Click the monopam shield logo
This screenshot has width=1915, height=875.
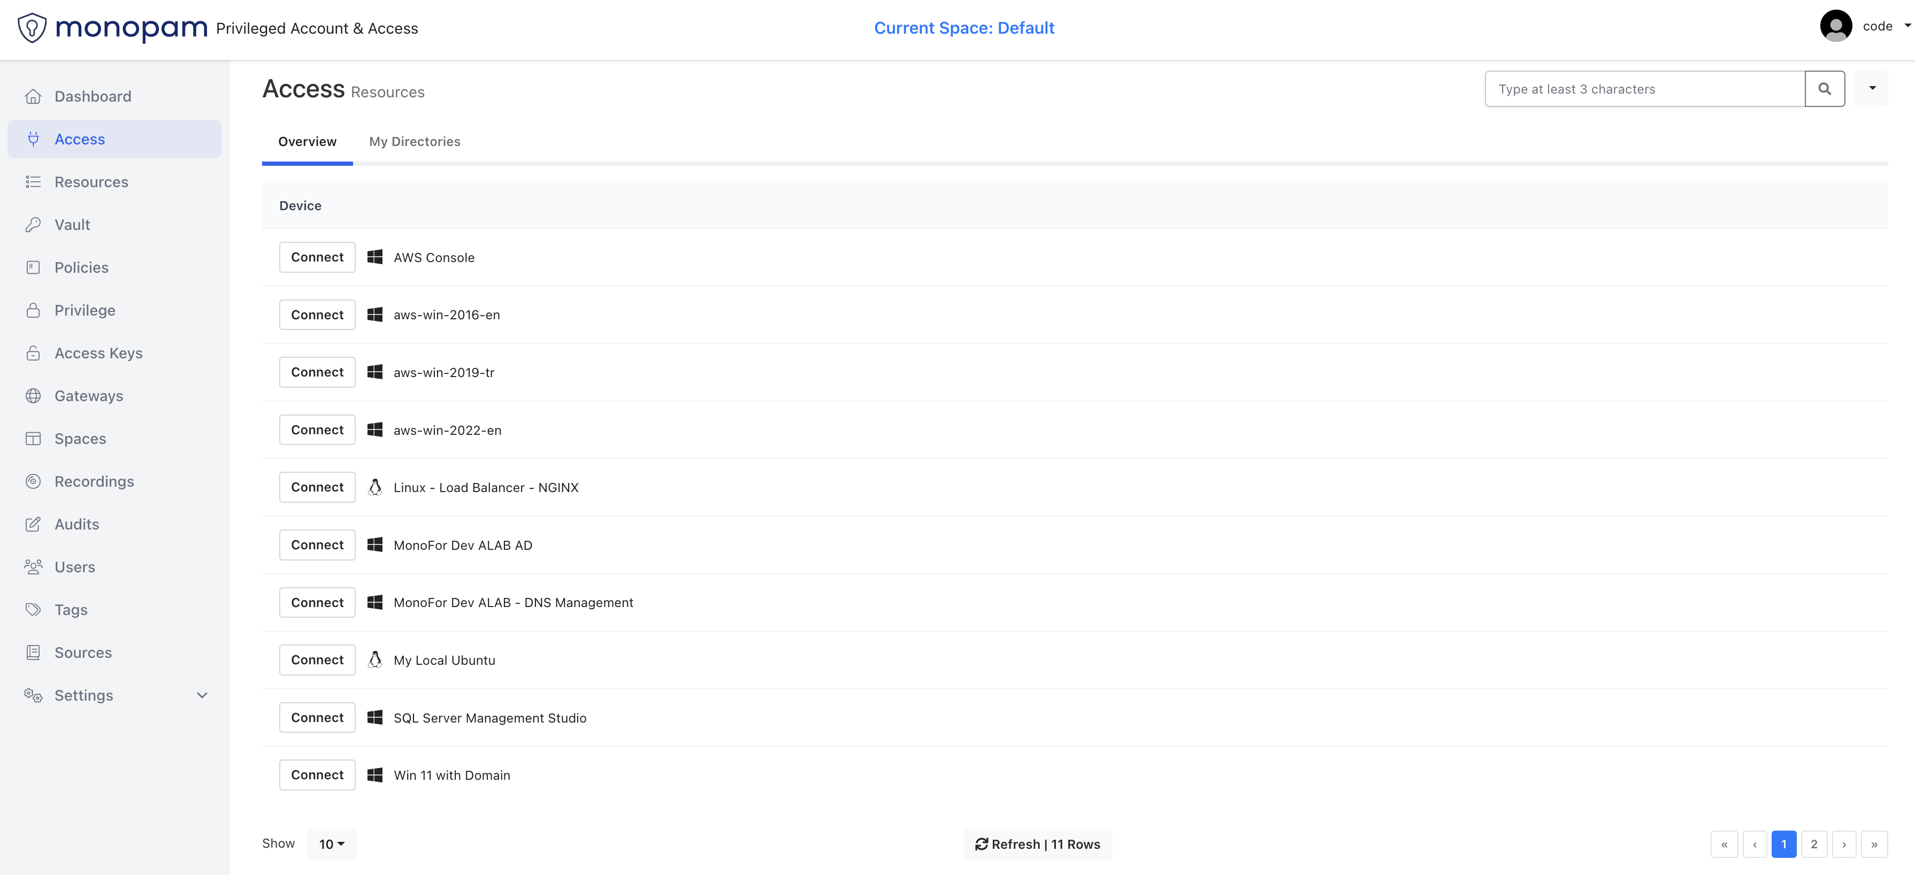[x=32, y=28]
